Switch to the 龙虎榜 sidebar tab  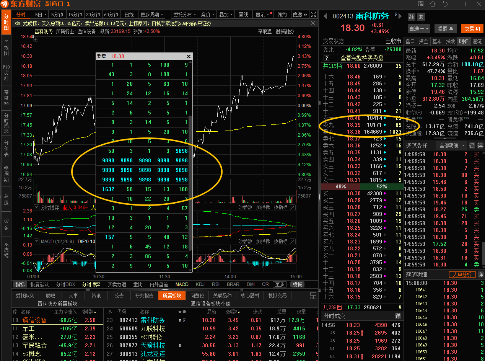[x=6, y=249]
